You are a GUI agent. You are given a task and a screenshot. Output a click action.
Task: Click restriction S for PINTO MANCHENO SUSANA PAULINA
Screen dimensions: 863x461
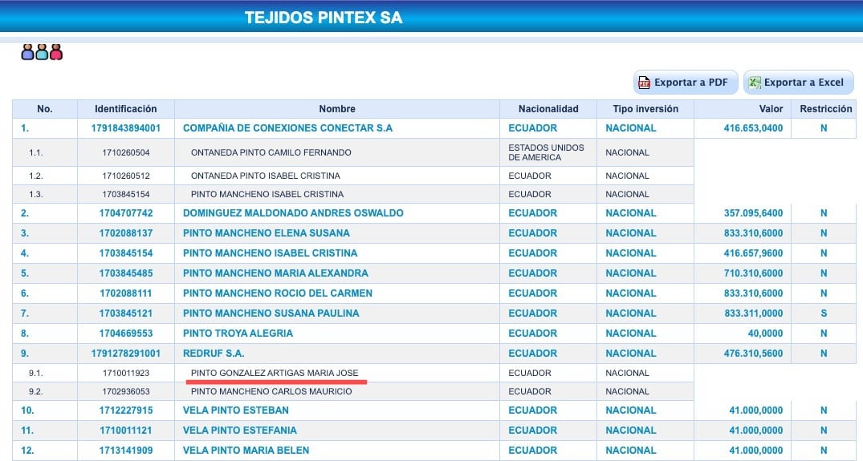[824, 313]
